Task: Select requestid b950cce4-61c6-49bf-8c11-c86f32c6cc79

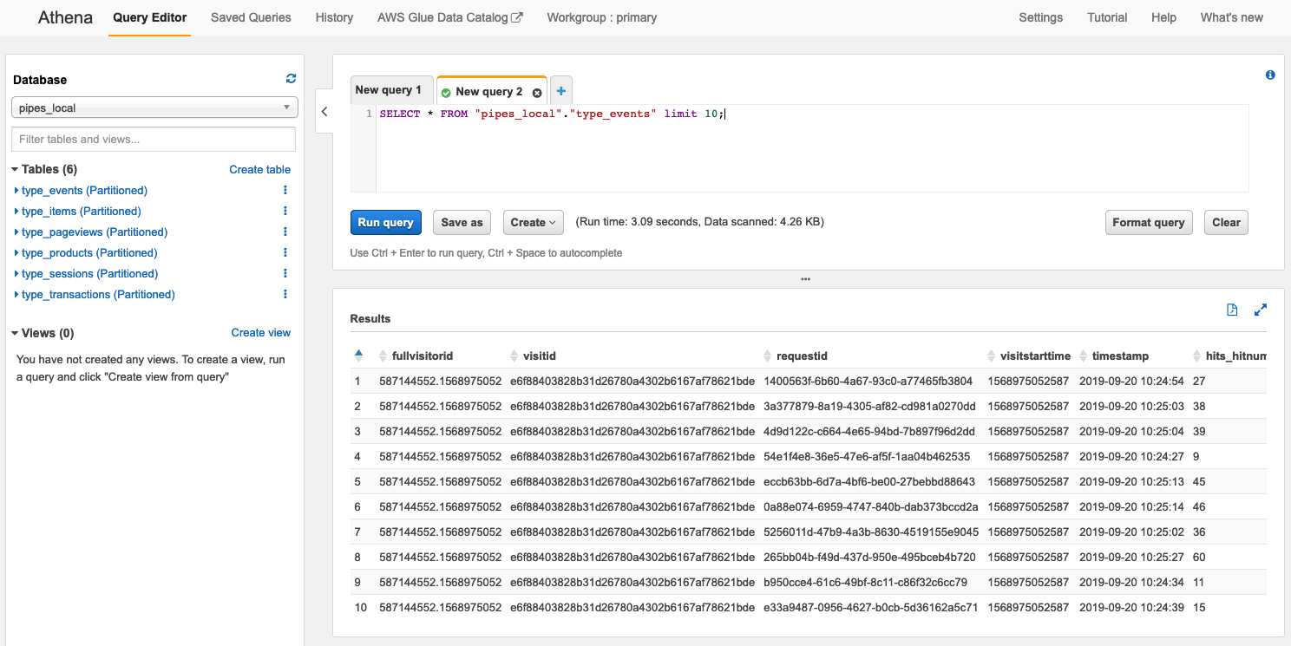Action: point(865,582)
